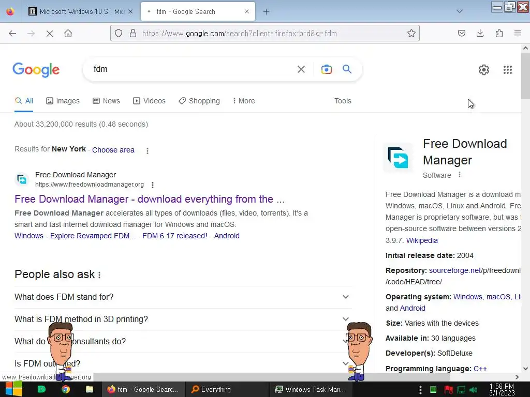The width and height of the screenshot is (530, 397).
Task: Clear the Google search box
Action: (x=301, y=70)
